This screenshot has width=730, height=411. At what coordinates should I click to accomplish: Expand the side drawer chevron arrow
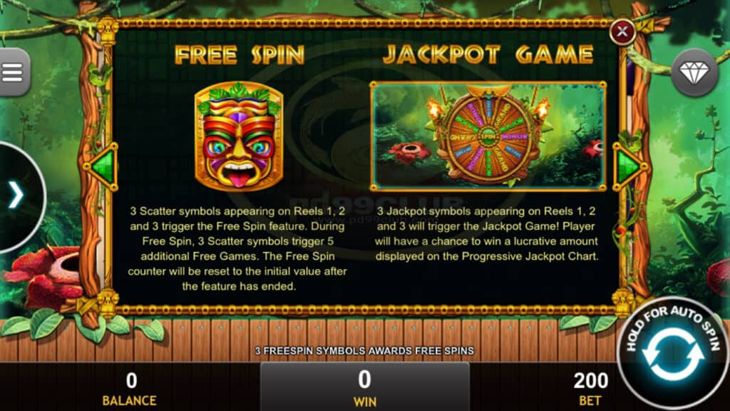click(16, 195)
